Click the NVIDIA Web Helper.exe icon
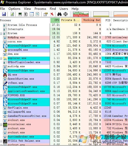Image resolution: width=128 pixels, height=146 pixels. (x=5, y=141)
